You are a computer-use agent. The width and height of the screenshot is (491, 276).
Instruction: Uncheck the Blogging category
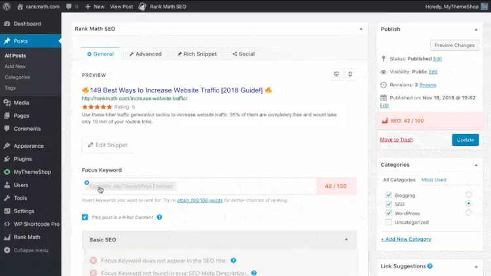(x=389, y=195)
